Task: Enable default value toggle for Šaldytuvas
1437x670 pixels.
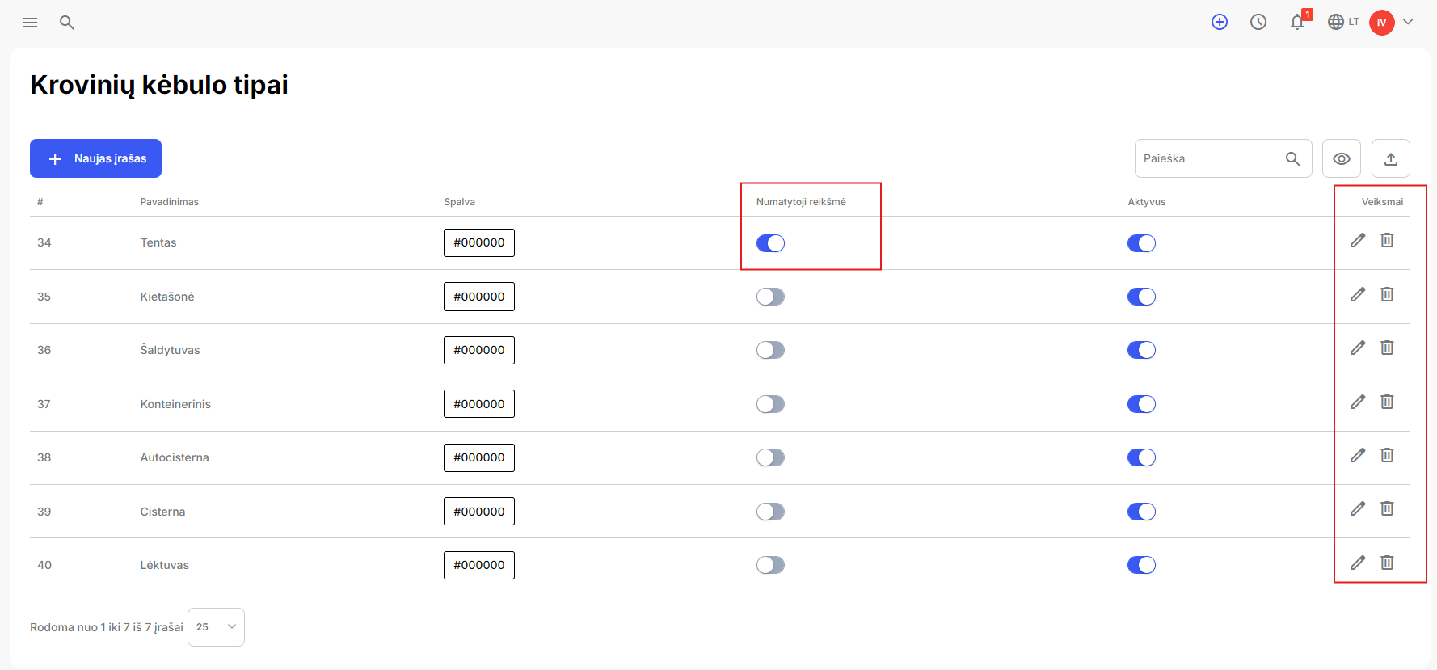Action: click(x=770, y=350)
